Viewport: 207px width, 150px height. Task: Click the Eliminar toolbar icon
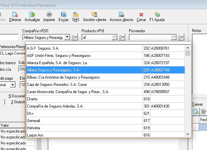(15, 14)
